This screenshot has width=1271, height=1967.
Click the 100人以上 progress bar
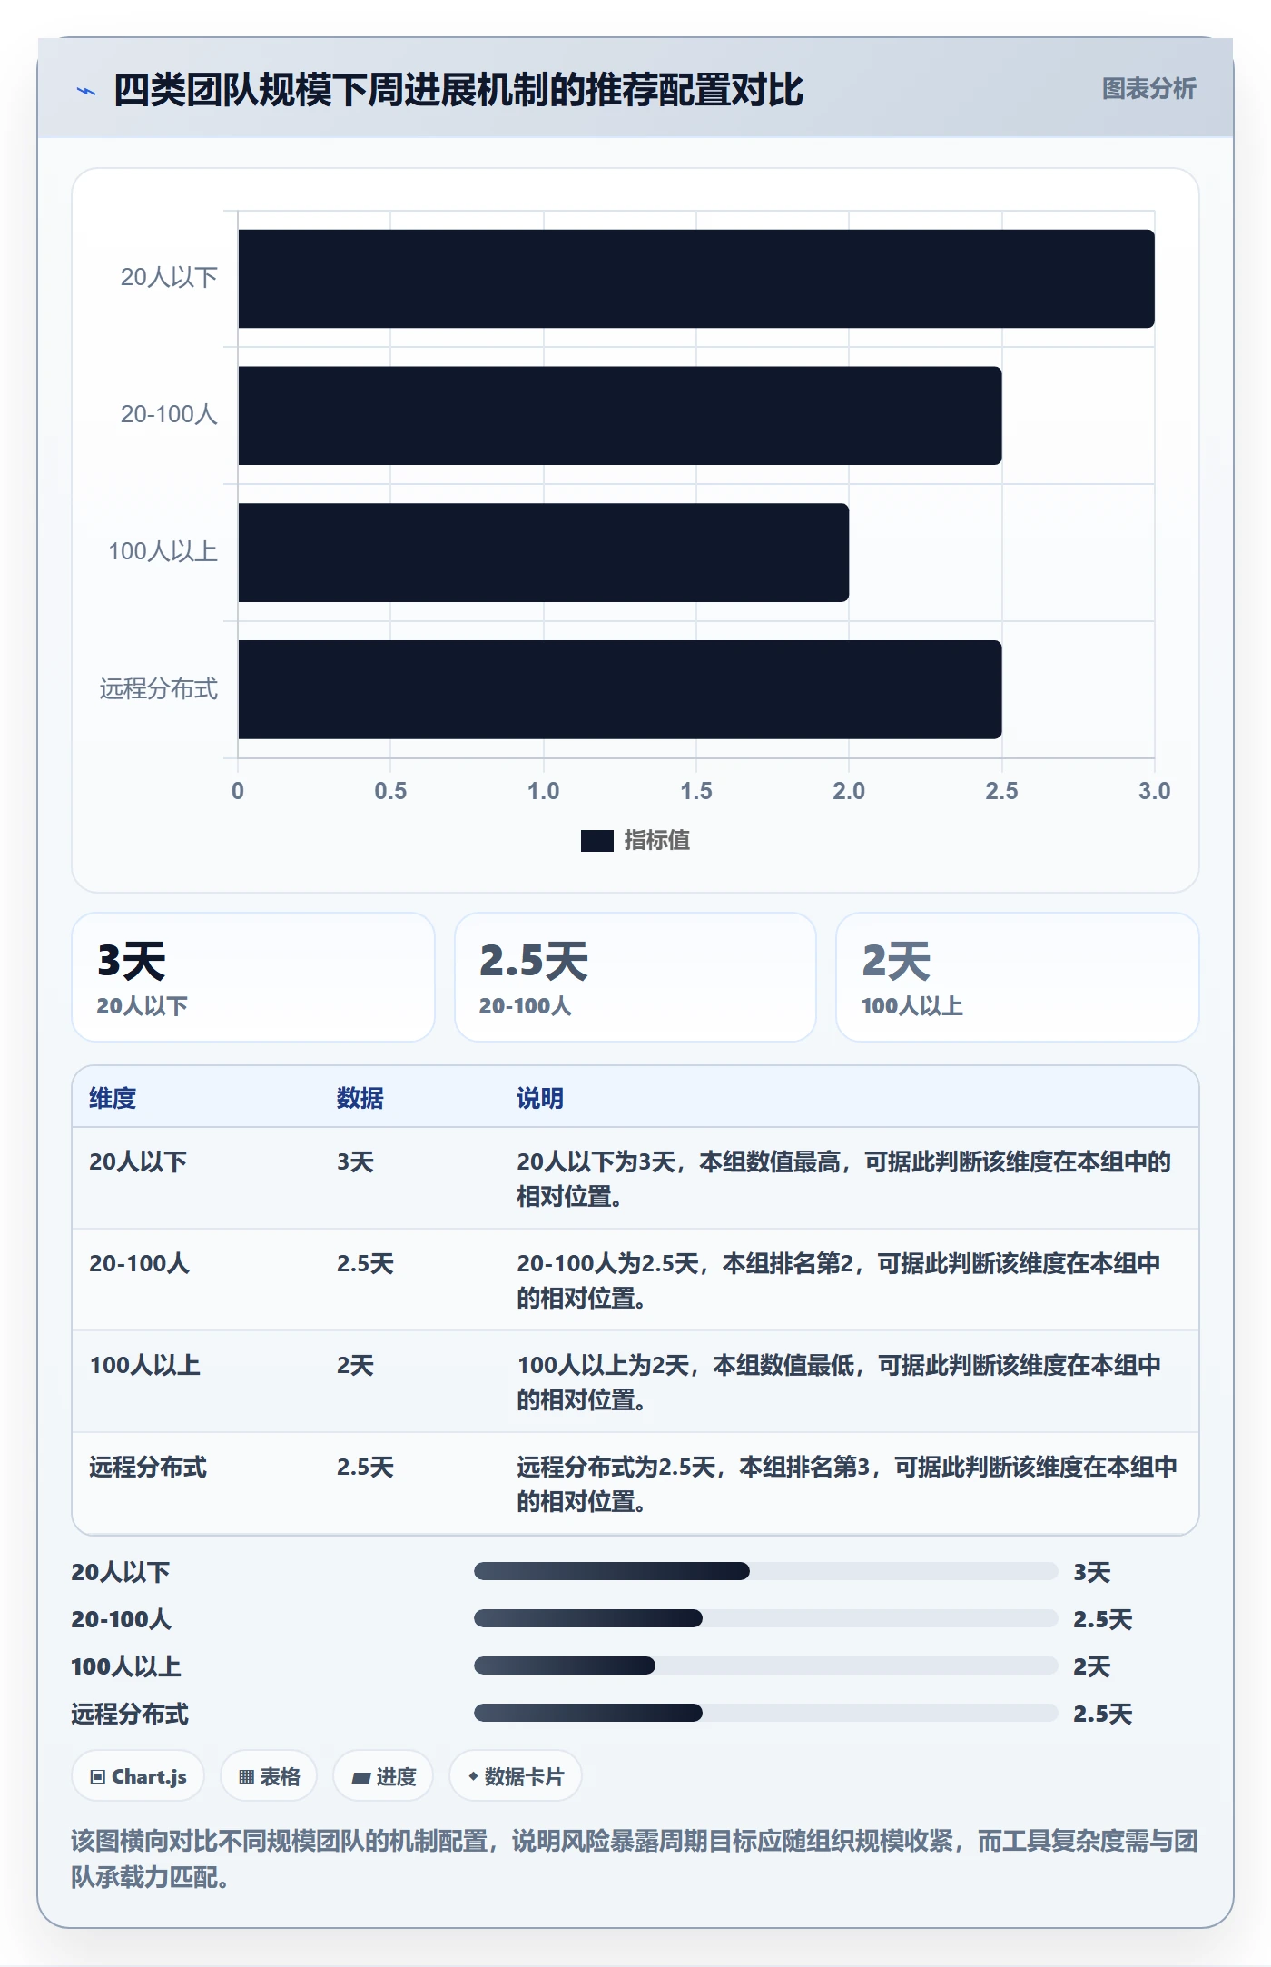point(765,1666)
